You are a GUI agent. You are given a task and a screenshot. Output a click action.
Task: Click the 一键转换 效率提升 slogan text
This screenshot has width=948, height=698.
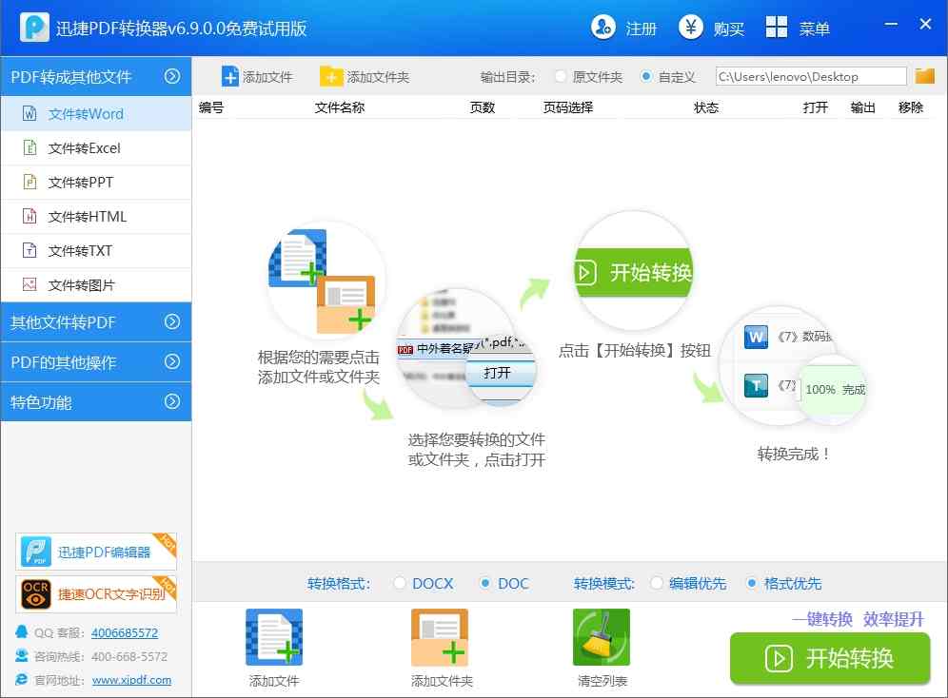click(x=858, y=619)
